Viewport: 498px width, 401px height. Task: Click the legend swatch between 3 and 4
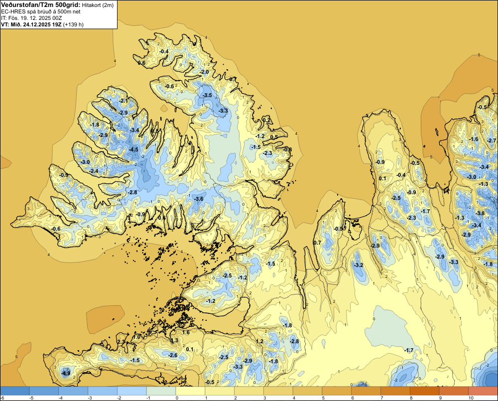278,391
